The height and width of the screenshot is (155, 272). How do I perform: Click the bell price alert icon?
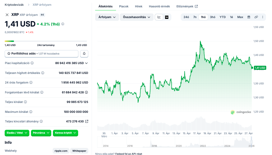[x=84, y=53]
